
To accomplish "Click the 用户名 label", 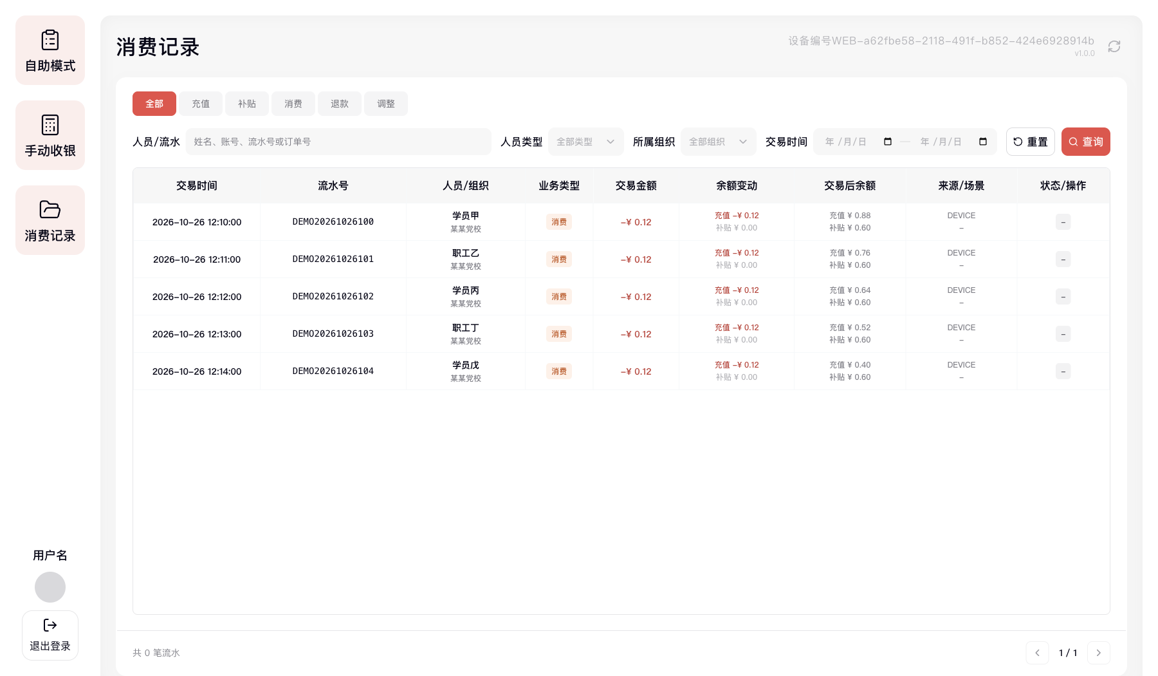I will tap(50, 555).
